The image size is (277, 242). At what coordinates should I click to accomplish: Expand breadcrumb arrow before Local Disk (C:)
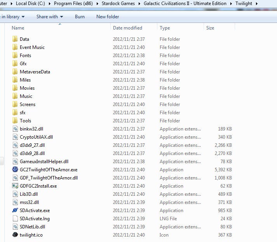(12, 3)
